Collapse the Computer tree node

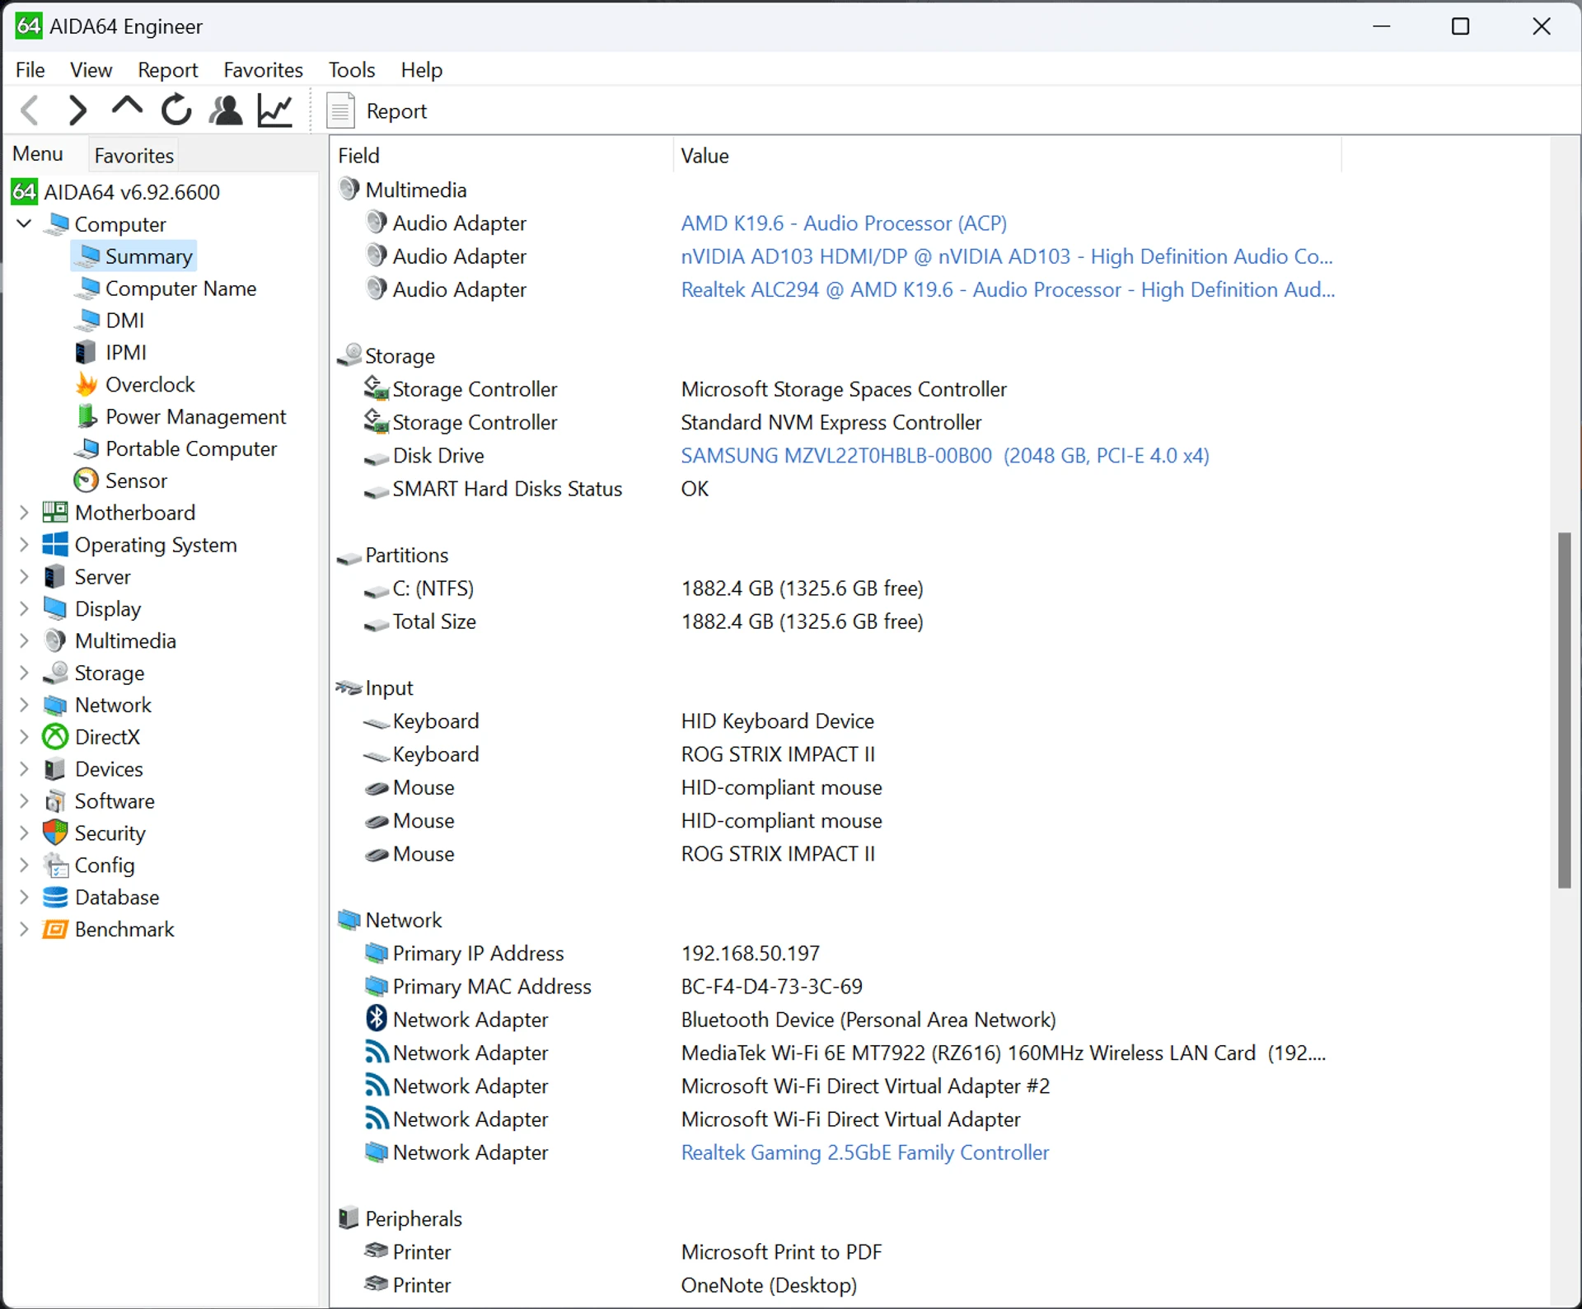click(25, 223)
